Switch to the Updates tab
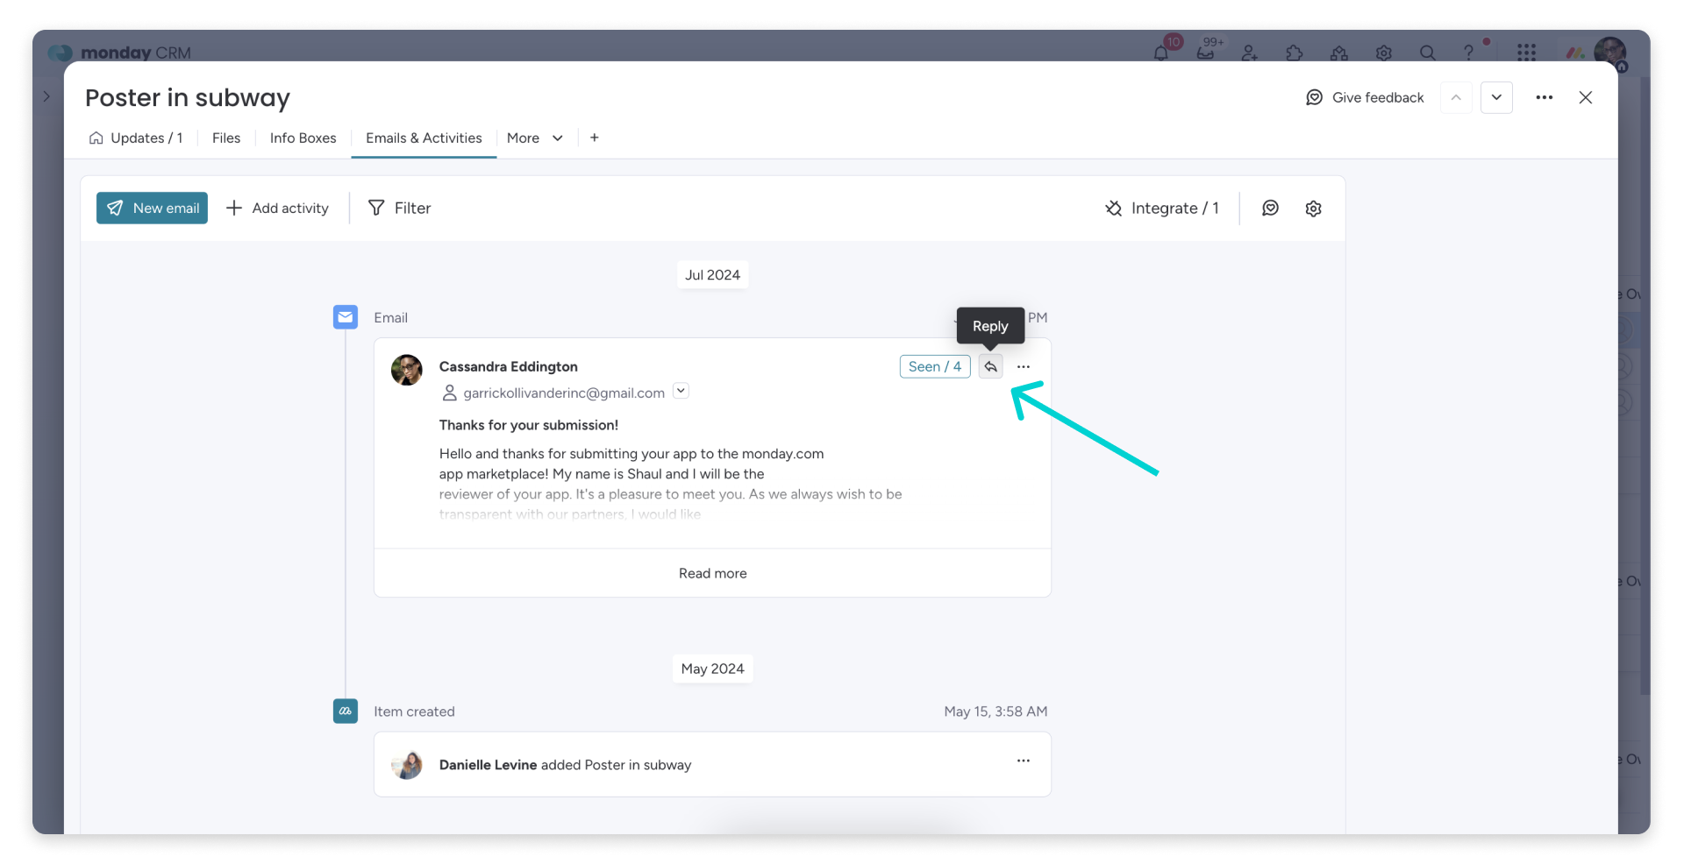Viewport: 1684px width, 864px height. tap(137, 138)
